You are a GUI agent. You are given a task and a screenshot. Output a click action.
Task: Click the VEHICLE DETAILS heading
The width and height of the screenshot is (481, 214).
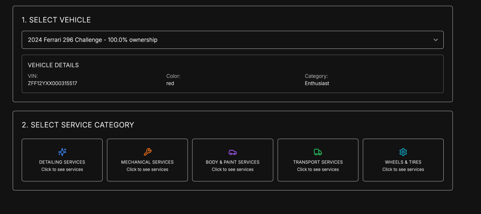pyautogui.click(x=53, y=65)
